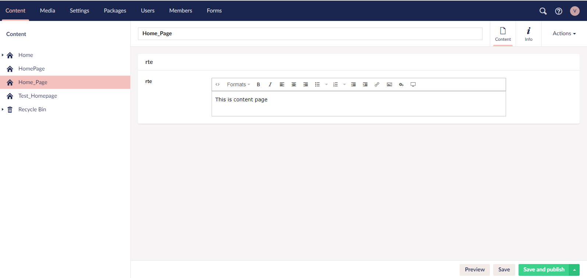Viewport: 587px width, 278px height.
Task: Select Home in the content tree
Action: 26,55
